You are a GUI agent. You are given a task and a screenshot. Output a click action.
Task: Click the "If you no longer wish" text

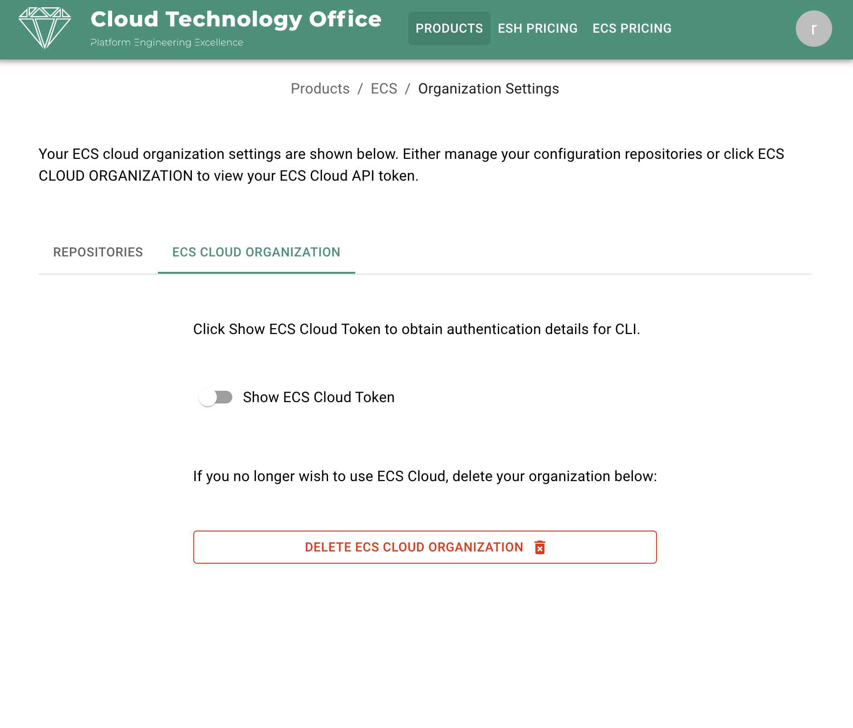[425, 476]
